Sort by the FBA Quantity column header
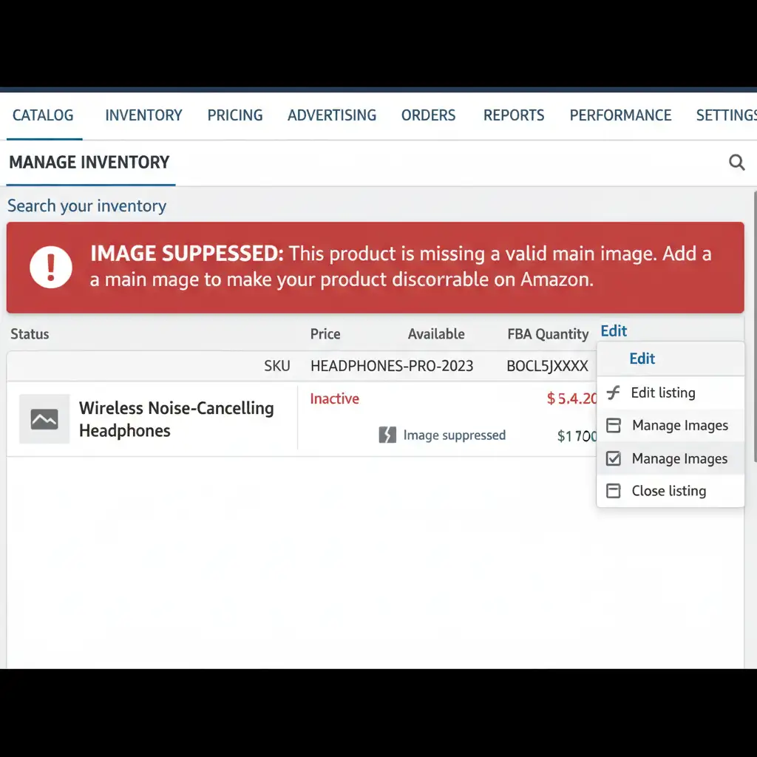 [548, 334]
